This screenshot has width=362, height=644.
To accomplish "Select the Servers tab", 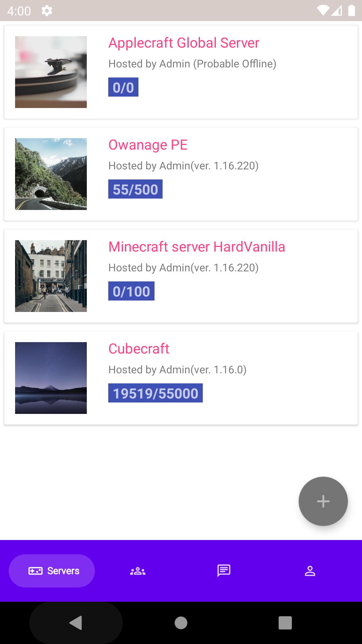I will coord(52,571).
